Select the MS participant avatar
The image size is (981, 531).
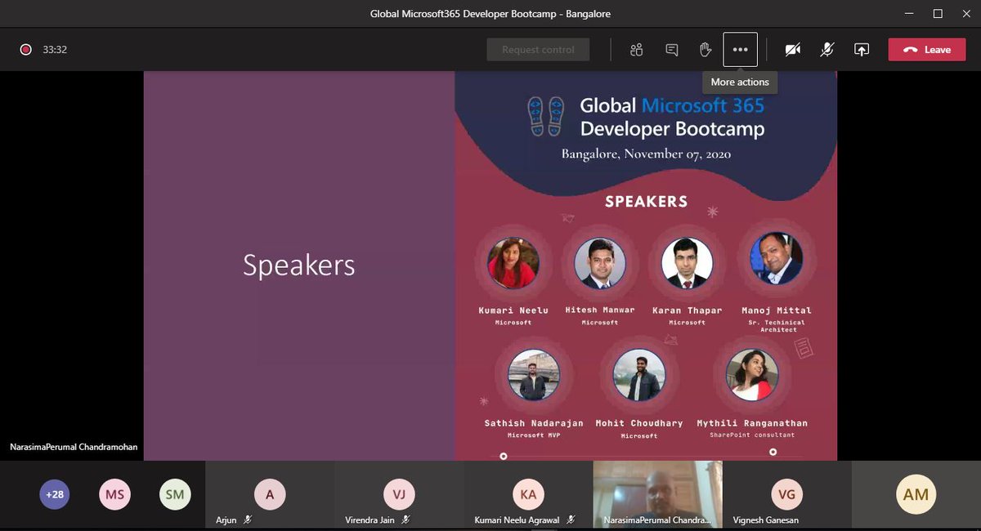click(114, 494)
